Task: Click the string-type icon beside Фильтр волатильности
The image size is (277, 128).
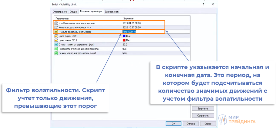Action: point(56,32)
